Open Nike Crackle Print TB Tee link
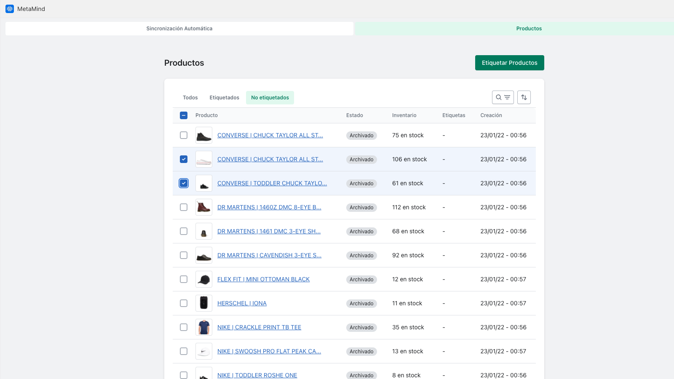This screenshot has width=674, height=379. (x=259, y=327)
